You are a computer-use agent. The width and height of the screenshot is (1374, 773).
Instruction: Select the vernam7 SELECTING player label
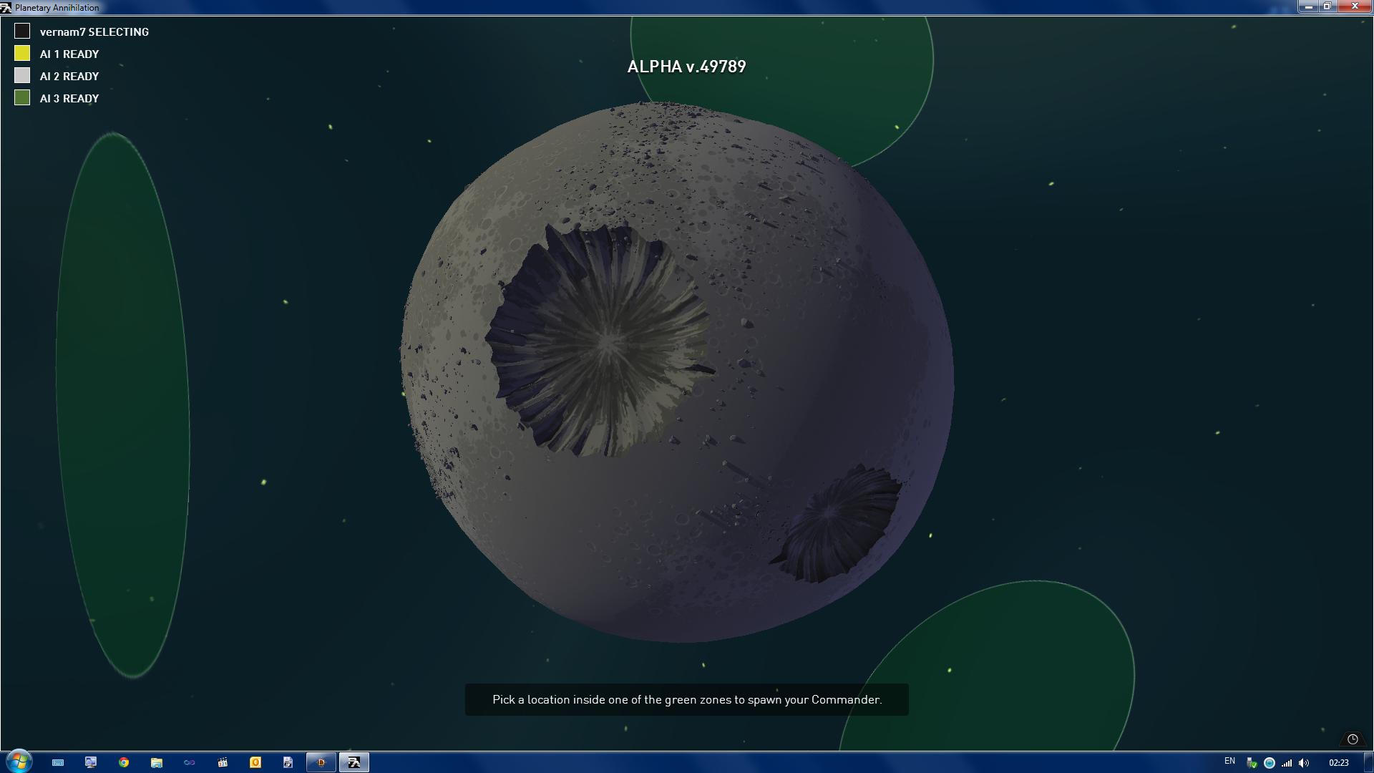[94, 31]
